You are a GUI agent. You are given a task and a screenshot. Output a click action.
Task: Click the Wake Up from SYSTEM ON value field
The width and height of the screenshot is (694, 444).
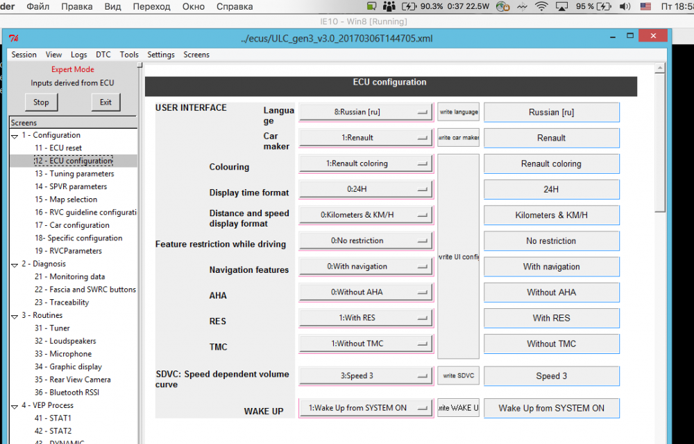click(552, 408)
